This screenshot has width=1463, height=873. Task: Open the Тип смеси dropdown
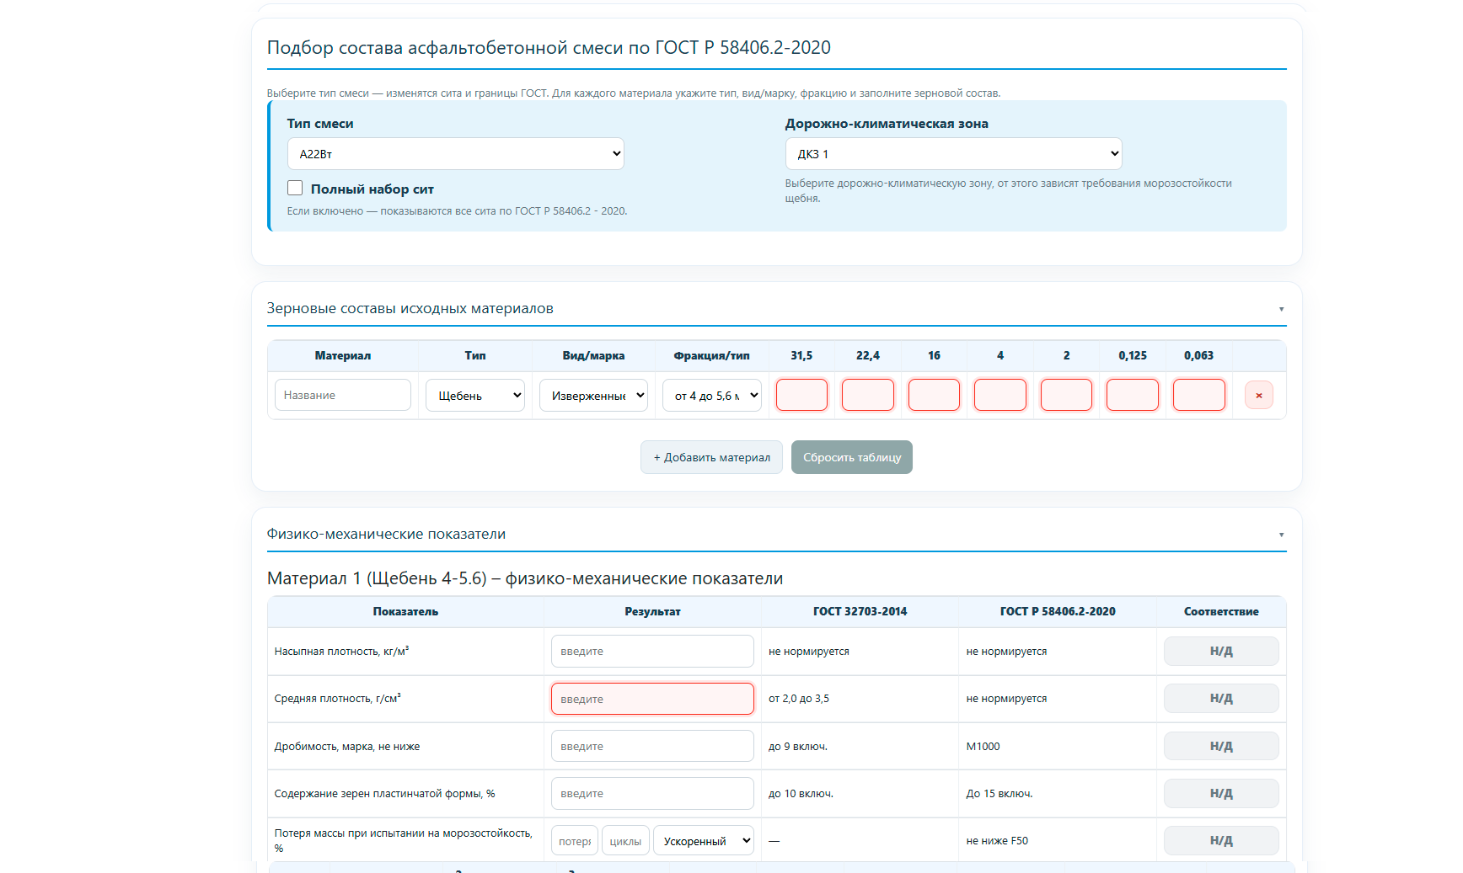[x=455, y=154]
